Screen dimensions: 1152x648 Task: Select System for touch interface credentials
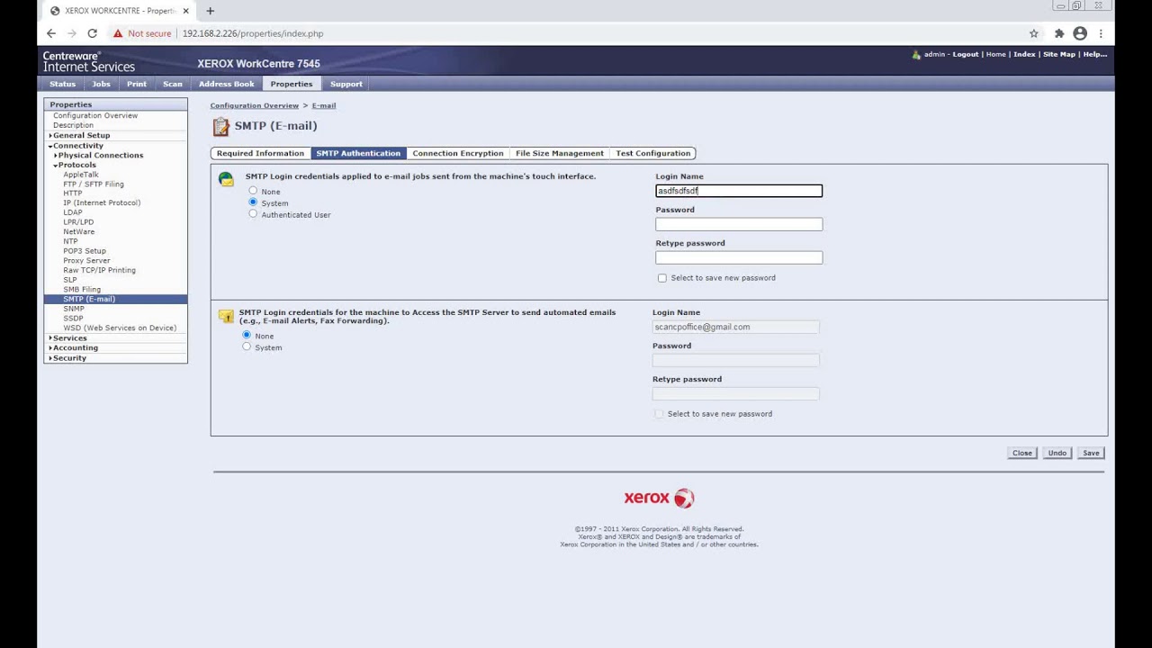[253, 202]
